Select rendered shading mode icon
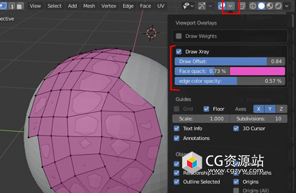296x193 pixels. coord(278,6)
